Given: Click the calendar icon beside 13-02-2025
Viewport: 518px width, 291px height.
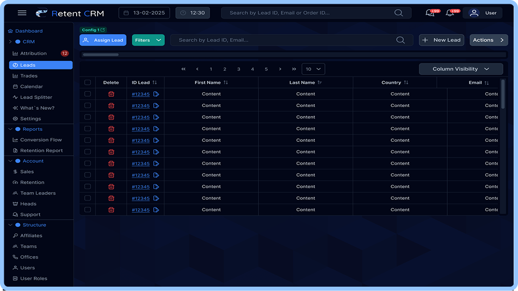Looking at the screenshot, I should [126, 13].
